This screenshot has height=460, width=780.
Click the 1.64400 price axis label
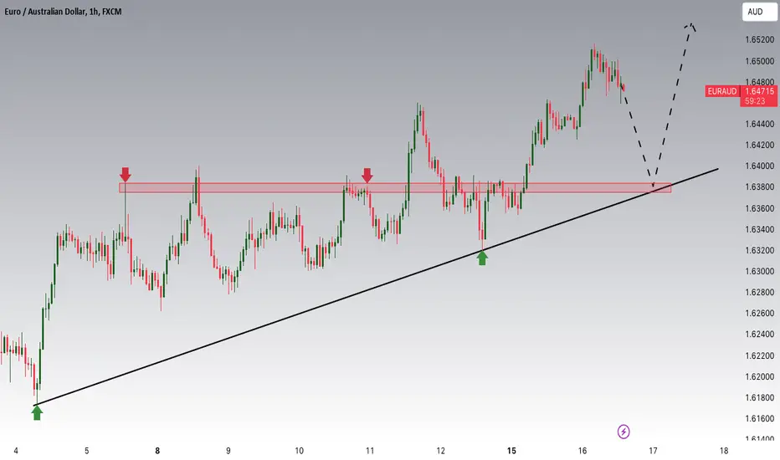(x=759, y=124)
